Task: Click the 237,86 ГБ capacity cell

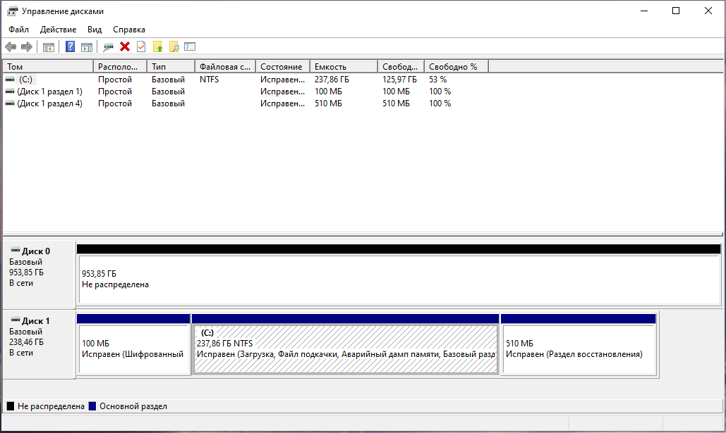Action: 332,80
